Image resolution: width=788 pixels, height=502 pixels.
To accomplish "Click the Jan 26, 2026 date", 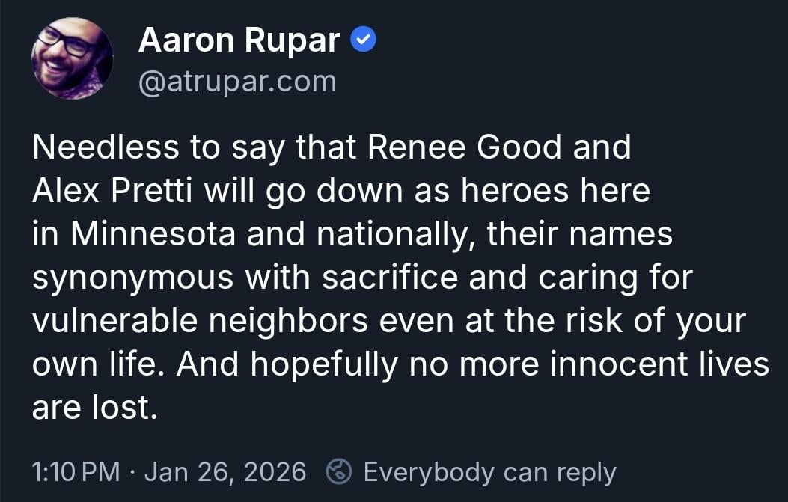I will [x=225, y=472].
